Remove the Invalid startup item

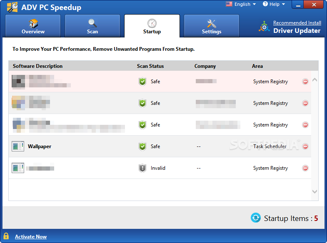(305, 168)
